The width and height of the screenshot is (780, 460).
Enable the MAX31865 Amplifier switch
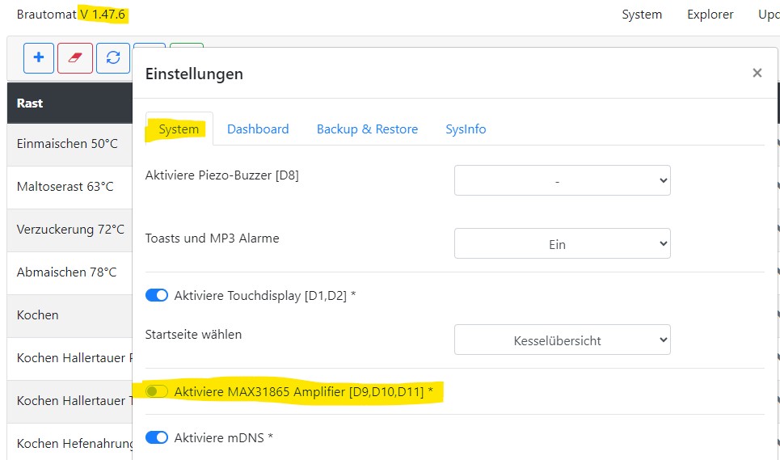click(157, 392)
